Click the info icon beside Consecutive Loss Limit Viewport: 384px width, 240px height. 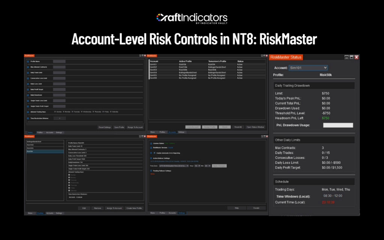pyautogui.click(x=28, y=78)
